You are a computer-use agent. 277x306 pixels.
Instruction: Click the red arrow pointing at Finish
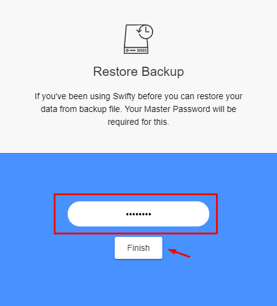pos(179,253)
